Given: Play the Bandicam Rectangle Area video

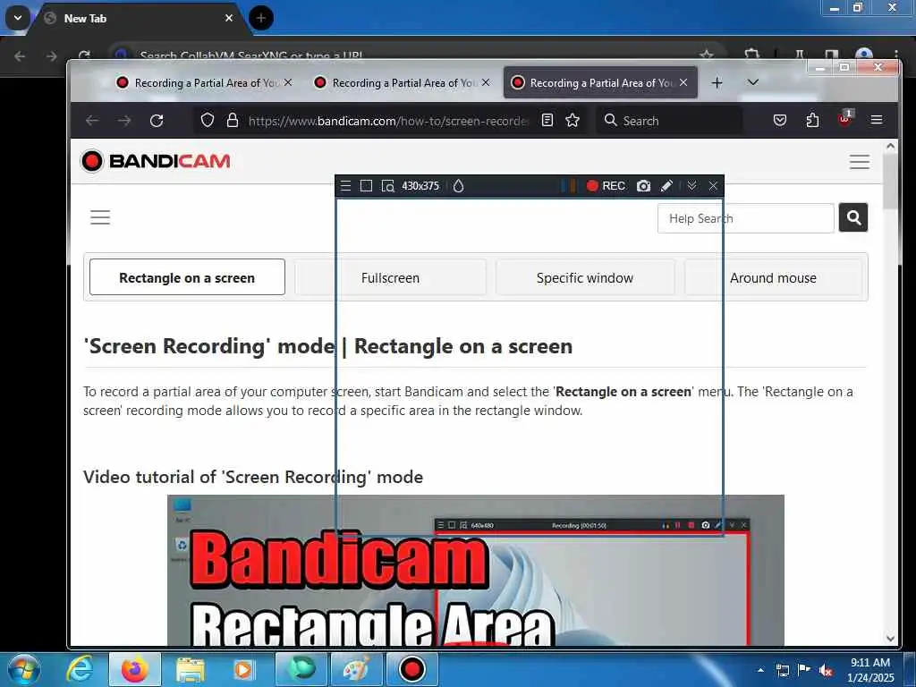Looking at the screenshot, I should pos(476,571).
